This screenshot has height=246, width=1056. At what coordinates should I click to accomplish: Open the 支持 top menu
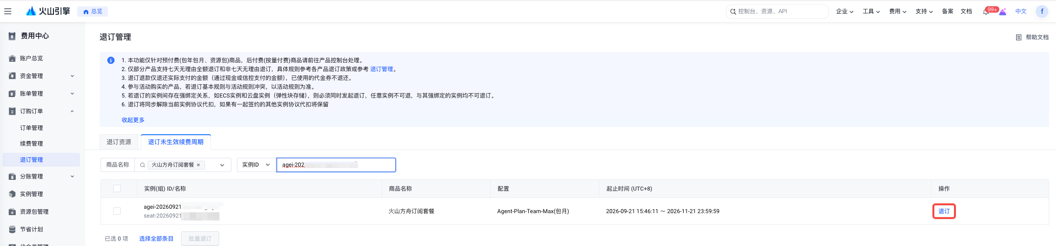pyautogui.click(x=924, y=11)
